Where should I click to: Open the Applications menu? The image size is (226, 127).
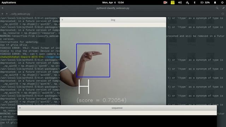point(9,2)
